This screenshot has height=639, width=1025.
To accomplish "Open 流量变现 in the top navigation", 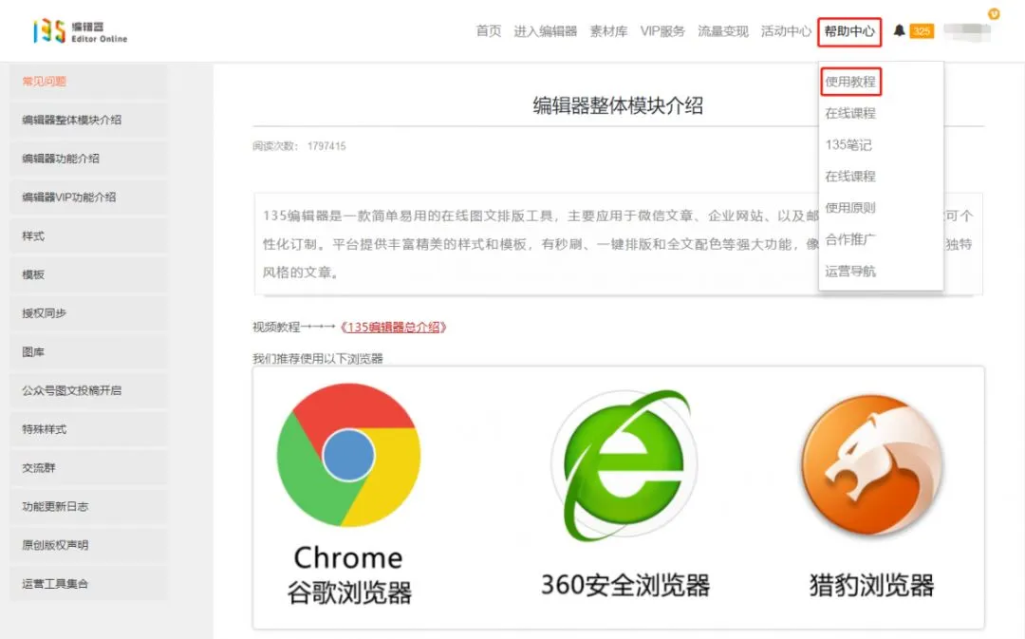I will [x=723, y=30].
